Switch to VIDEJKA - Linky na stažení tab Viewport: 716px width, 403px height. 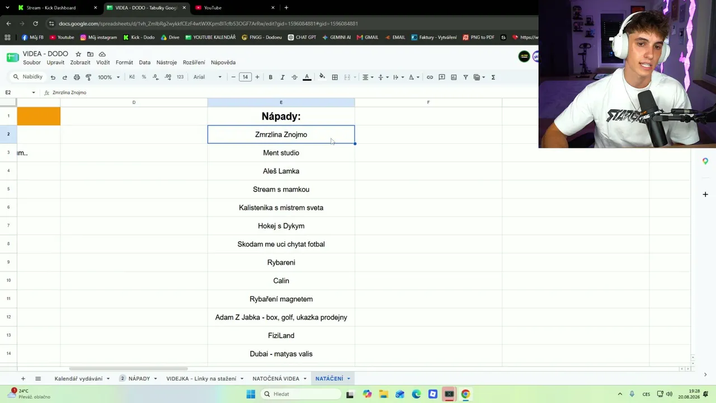(x=201, y=379)
